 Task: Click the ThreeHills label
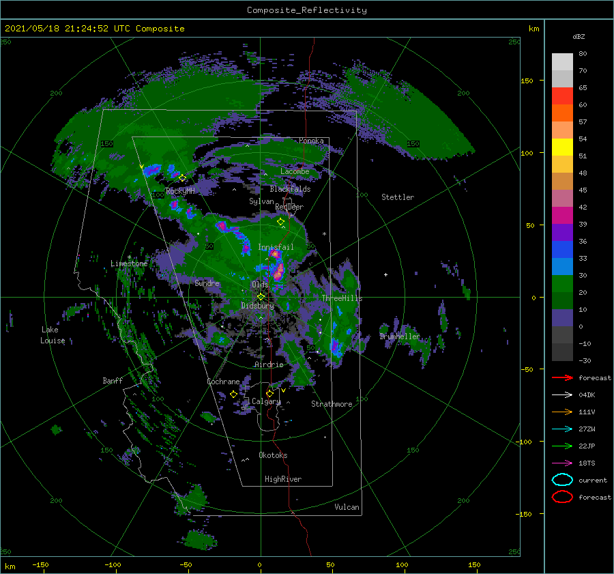pyautogui.click(x=342, y=298)
